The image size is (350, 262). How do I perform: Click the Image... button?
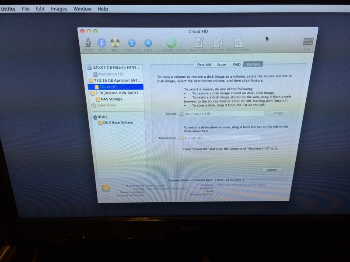tap(280, 113)
